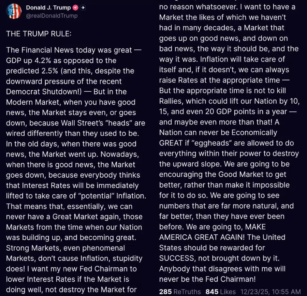View the 845 Likes list
This screenshot has width=307, height=296.
click(x=220, y=292)
